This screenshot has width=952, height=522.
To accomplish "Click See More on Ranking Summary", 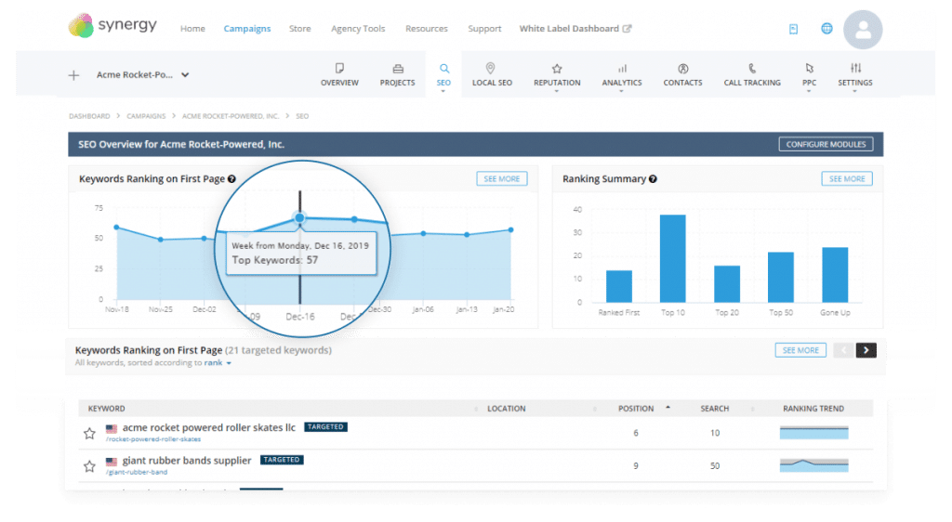I will point(847,179).
